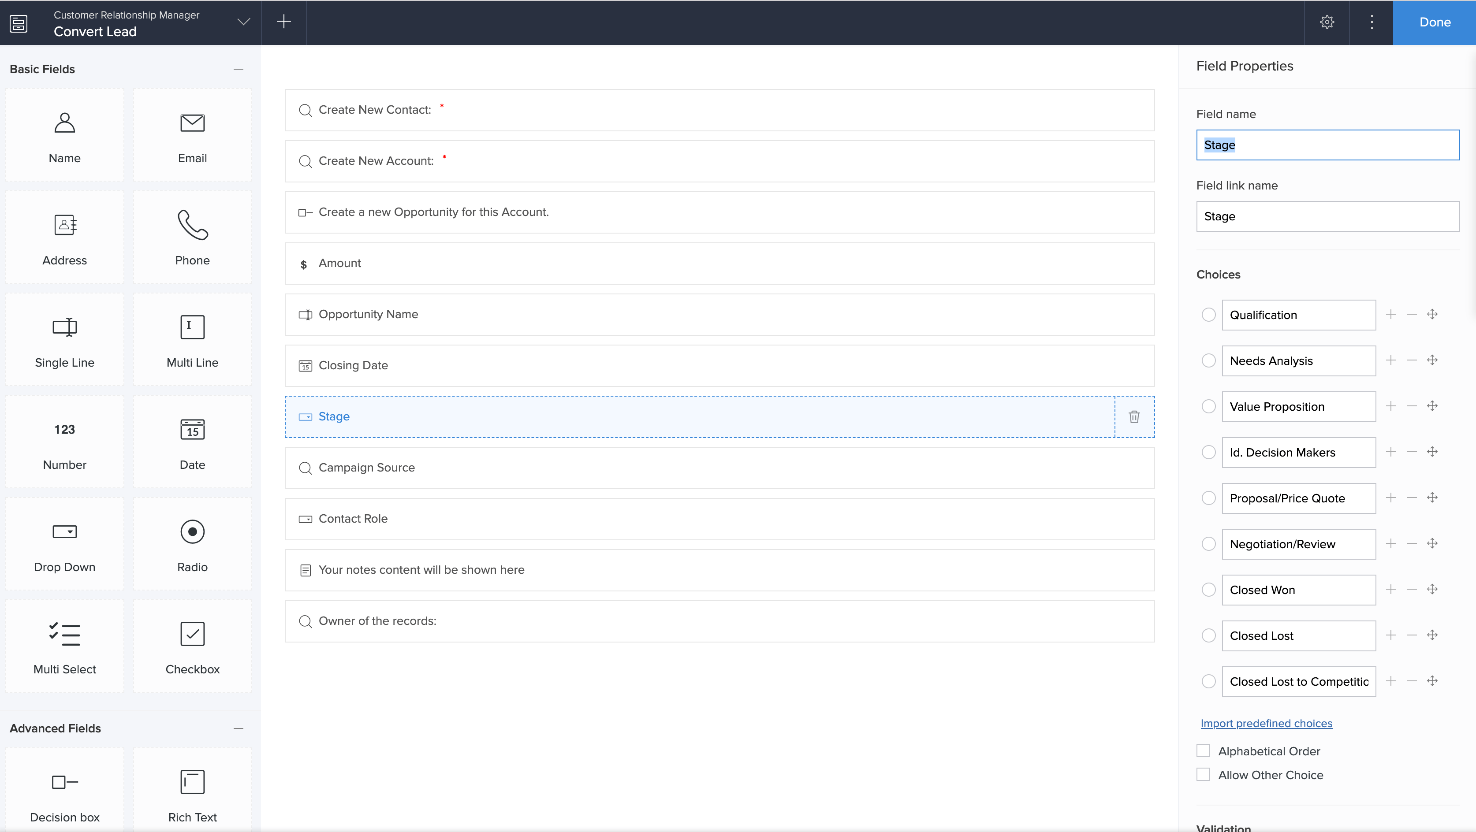Open the Convert Lead form dropdown chevron
This screenshot has width=1476, height=832.
[x=243, y=22]
